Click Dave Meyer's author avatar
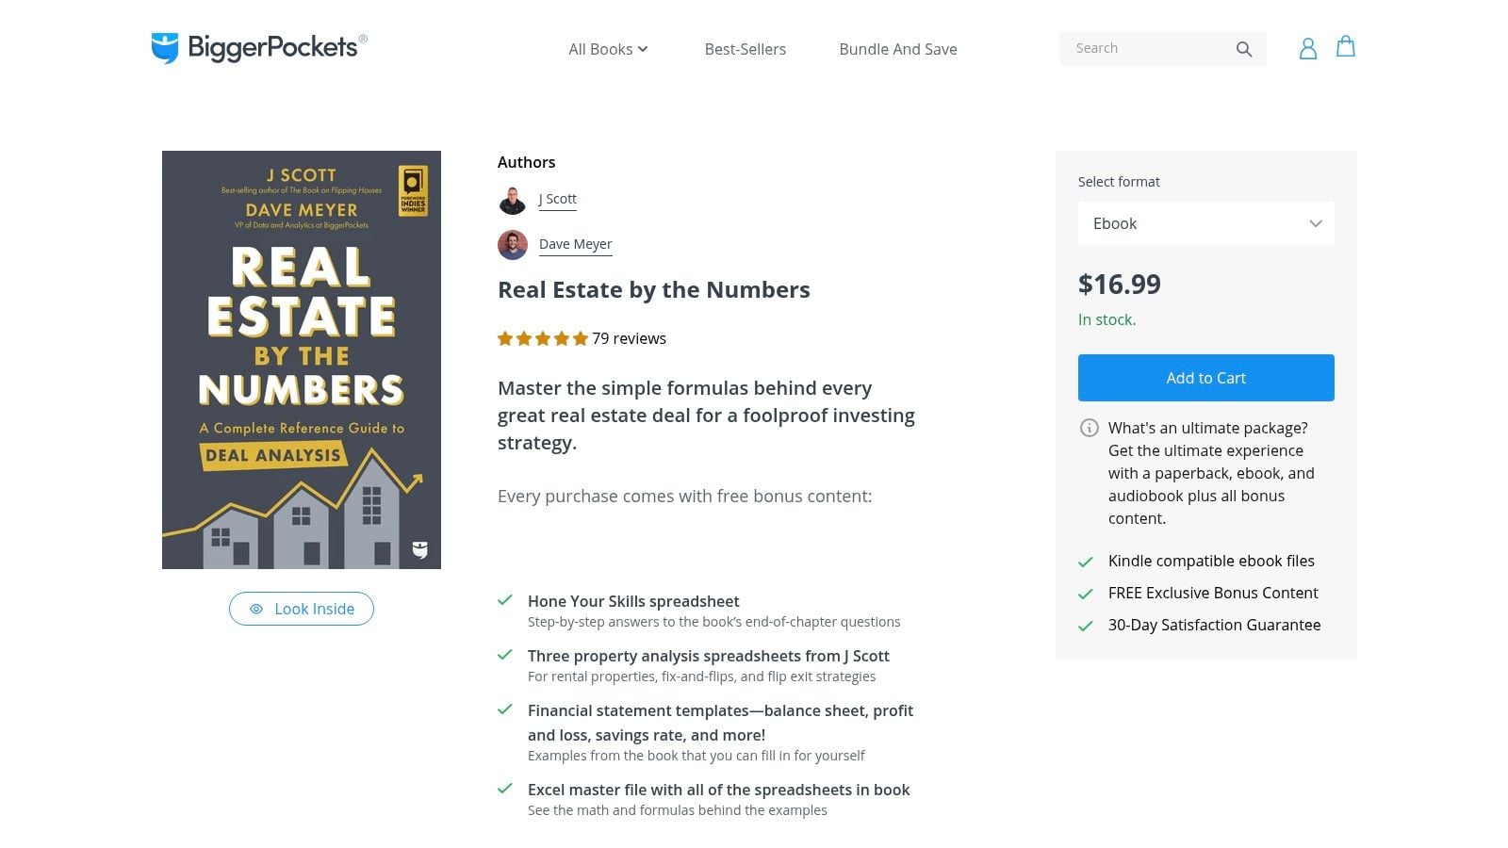1508x848 pixels. tap(512, 245)
